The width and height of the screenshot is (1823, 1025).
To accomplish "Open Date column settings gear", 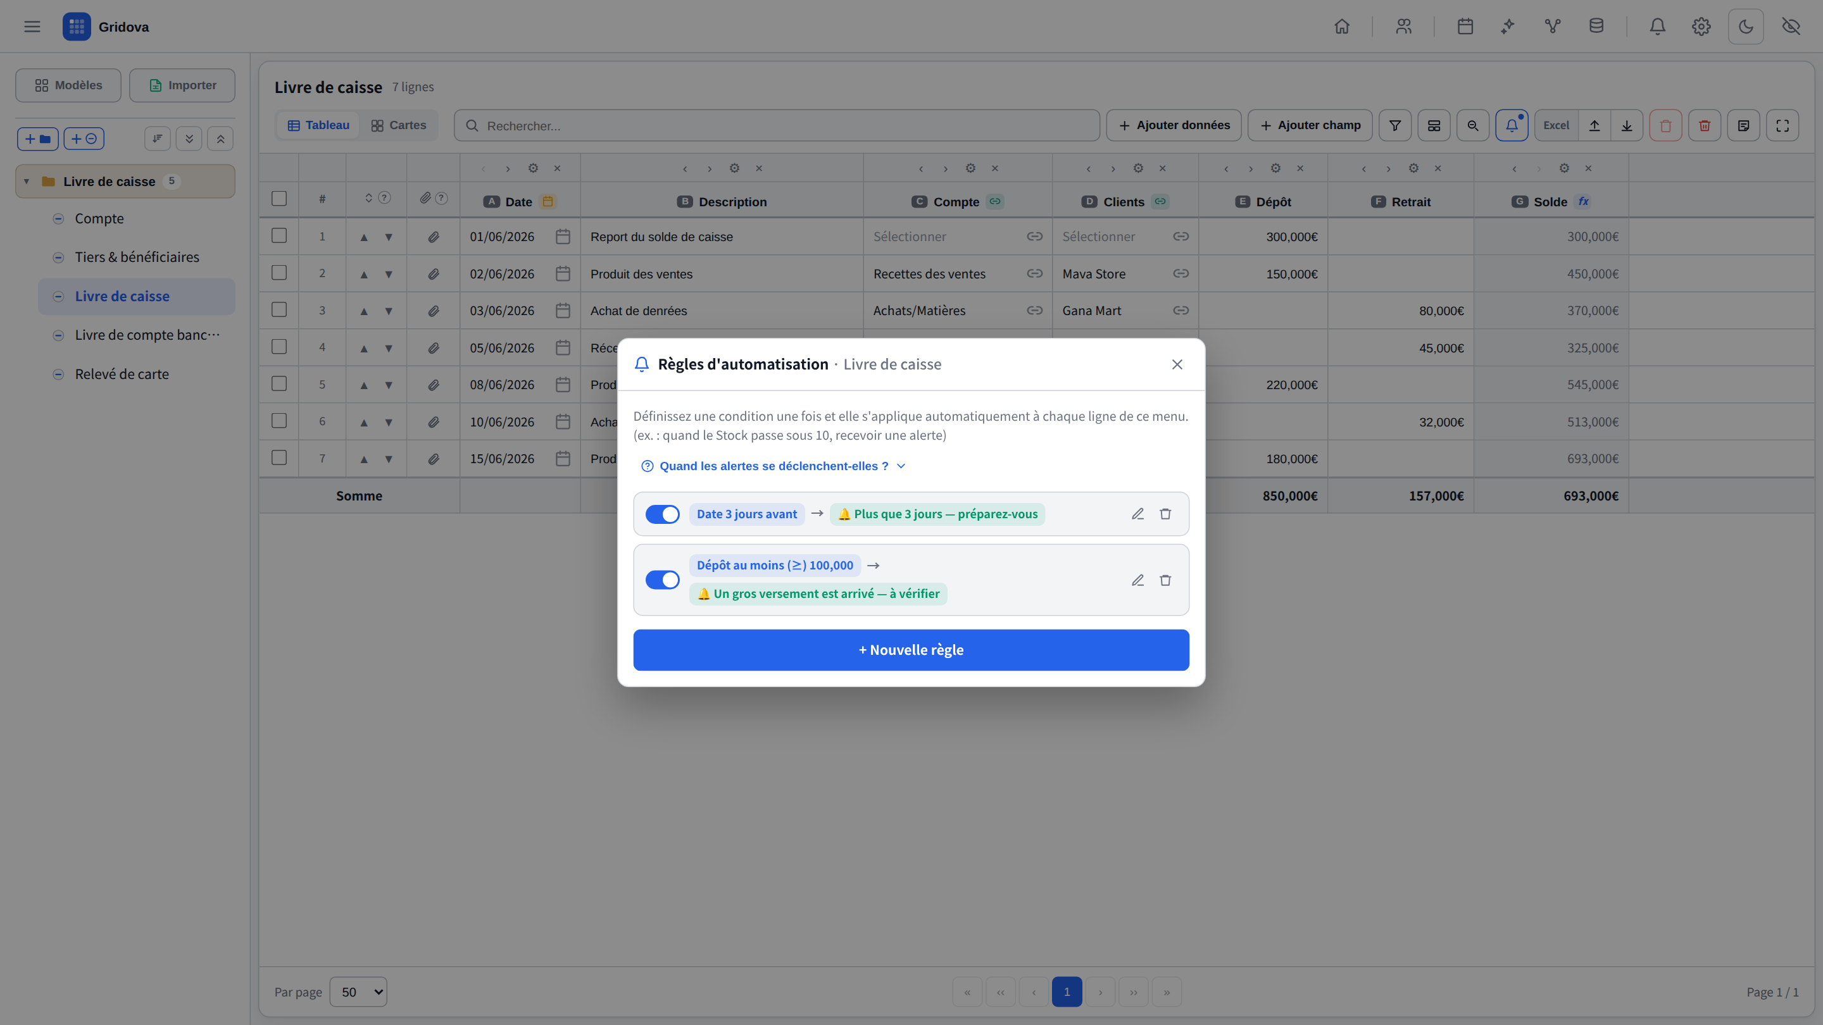I will (533, 168).
